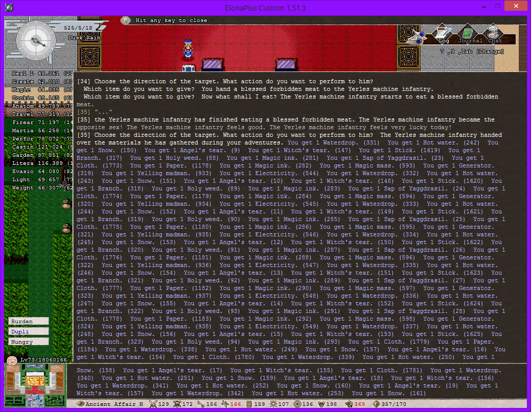531x412 pixels.
Task: Click the round emblem stat icon (136)
Action: click(x=297, y=403)
